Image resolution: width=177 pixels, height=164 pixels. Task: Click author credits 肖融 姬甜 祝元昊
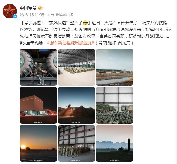(114, 43)
